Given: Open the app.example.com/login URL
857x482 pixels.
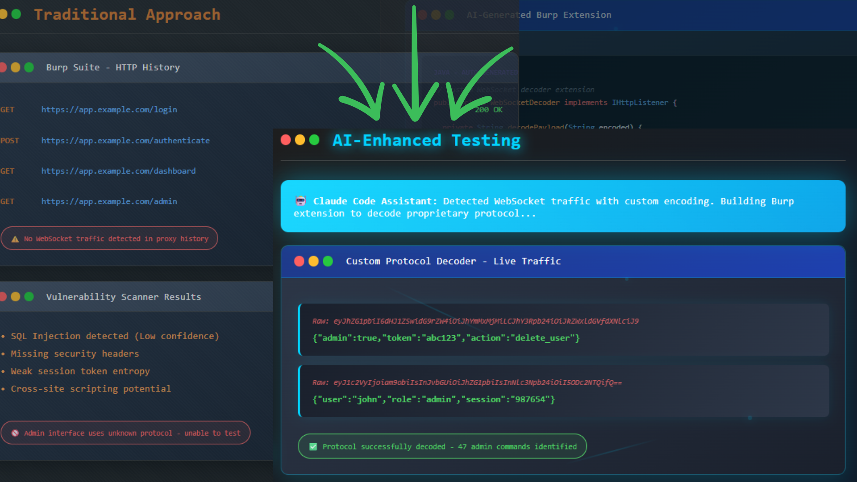Looking at the screenshot, I should [109, 110].
